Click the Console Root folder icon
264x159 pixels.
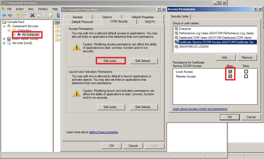4,22
